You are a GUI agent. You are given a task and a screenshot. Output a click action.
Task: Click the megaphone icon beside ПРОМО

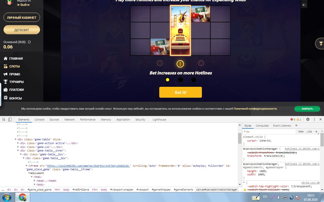pos(6,74)
